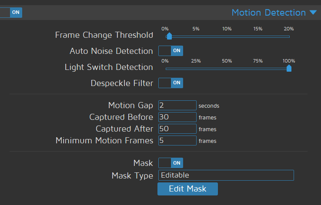Toggle the Mask ON switch
Image resolution: width=321 pixels, height=205 pixels.
171,163
